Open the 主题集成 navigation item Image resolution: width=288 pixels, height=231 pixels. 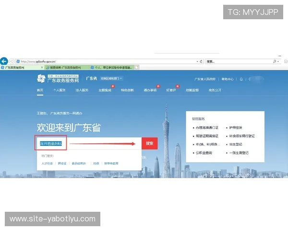(105, 90)
